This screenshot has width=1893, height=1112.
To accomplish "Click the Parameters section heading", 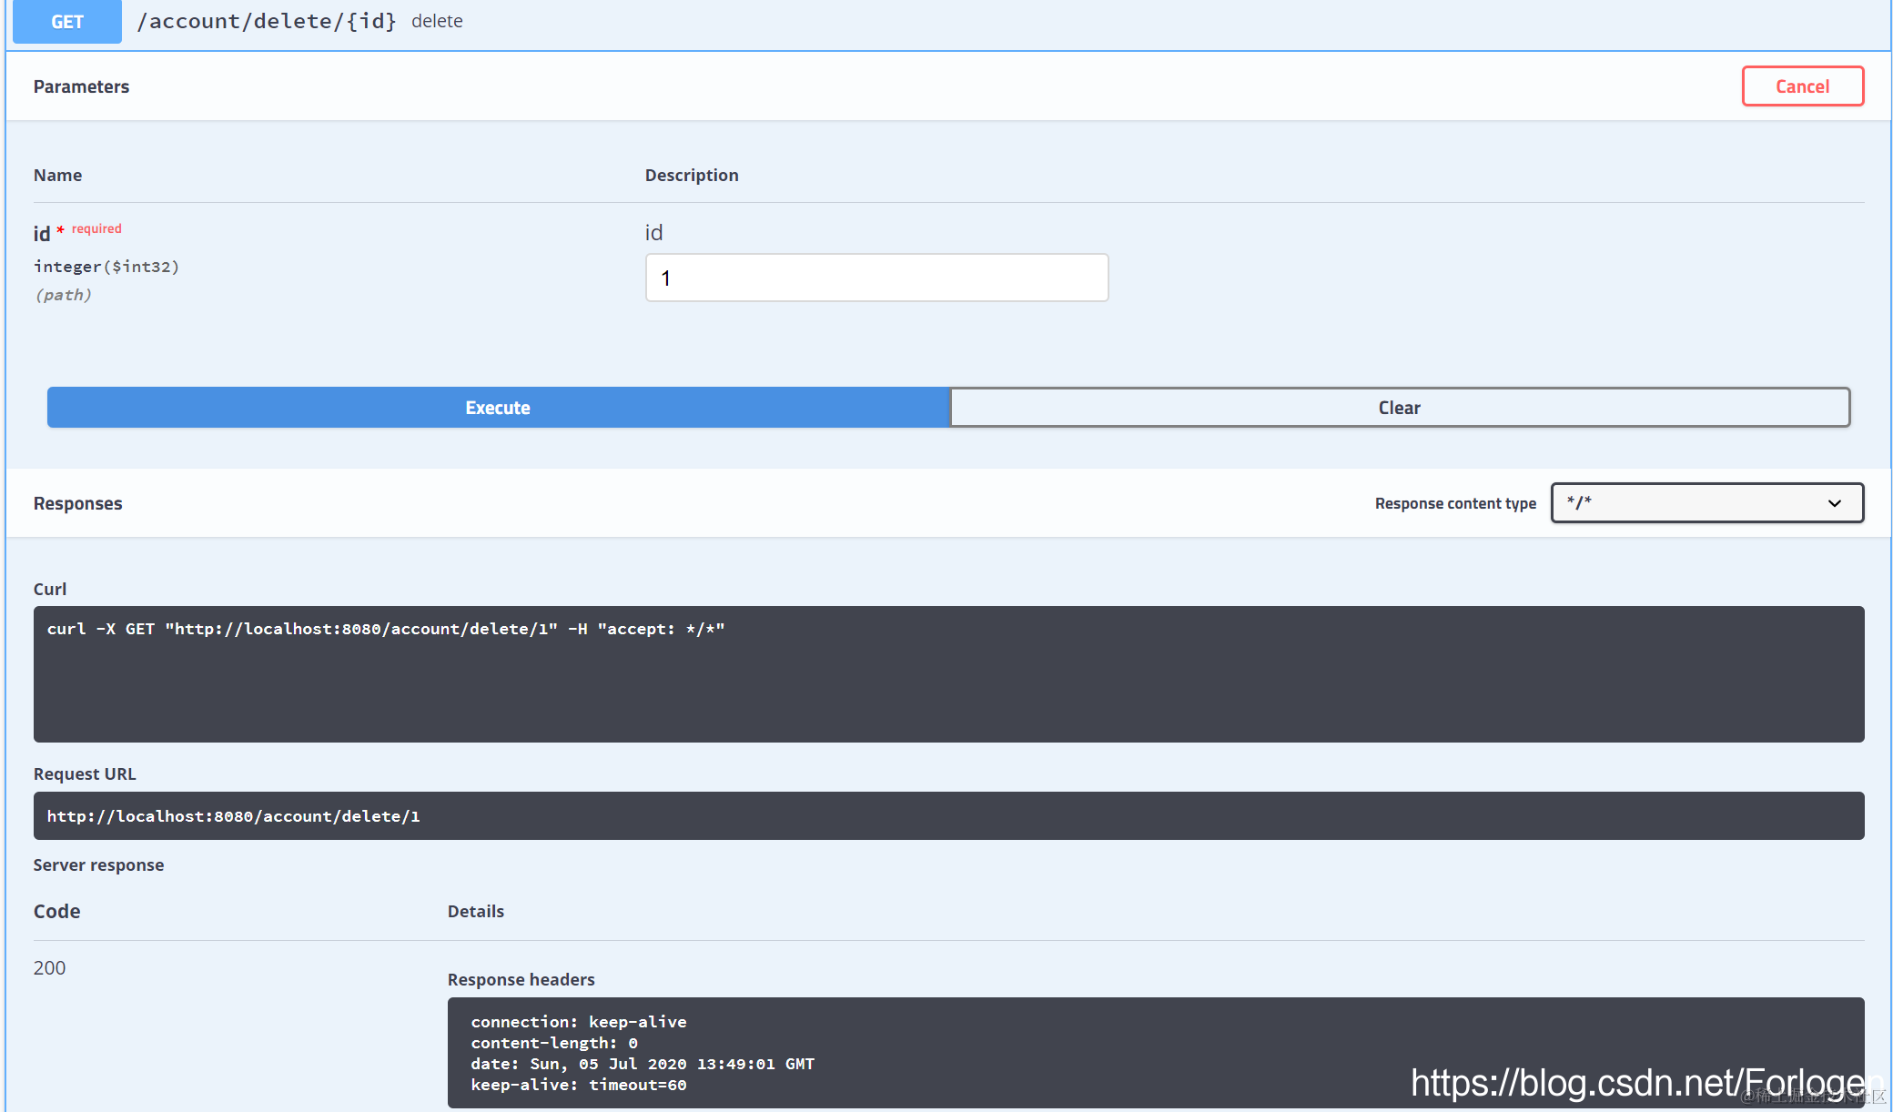I will coord(82,86).
